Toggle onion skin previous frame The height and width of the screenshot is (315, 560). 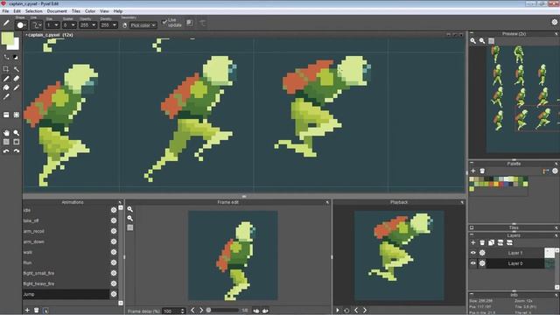click(x=256, y=311)
